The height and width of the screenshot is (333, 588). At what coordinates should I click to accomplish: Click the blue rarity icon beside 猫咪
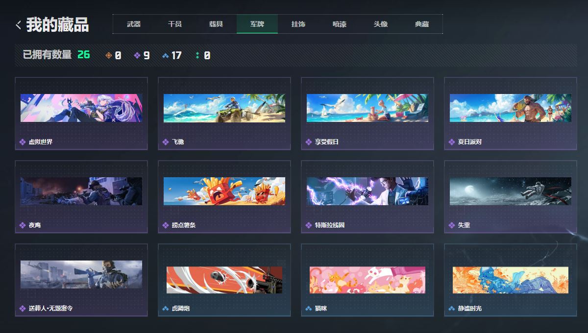point(309,309)
